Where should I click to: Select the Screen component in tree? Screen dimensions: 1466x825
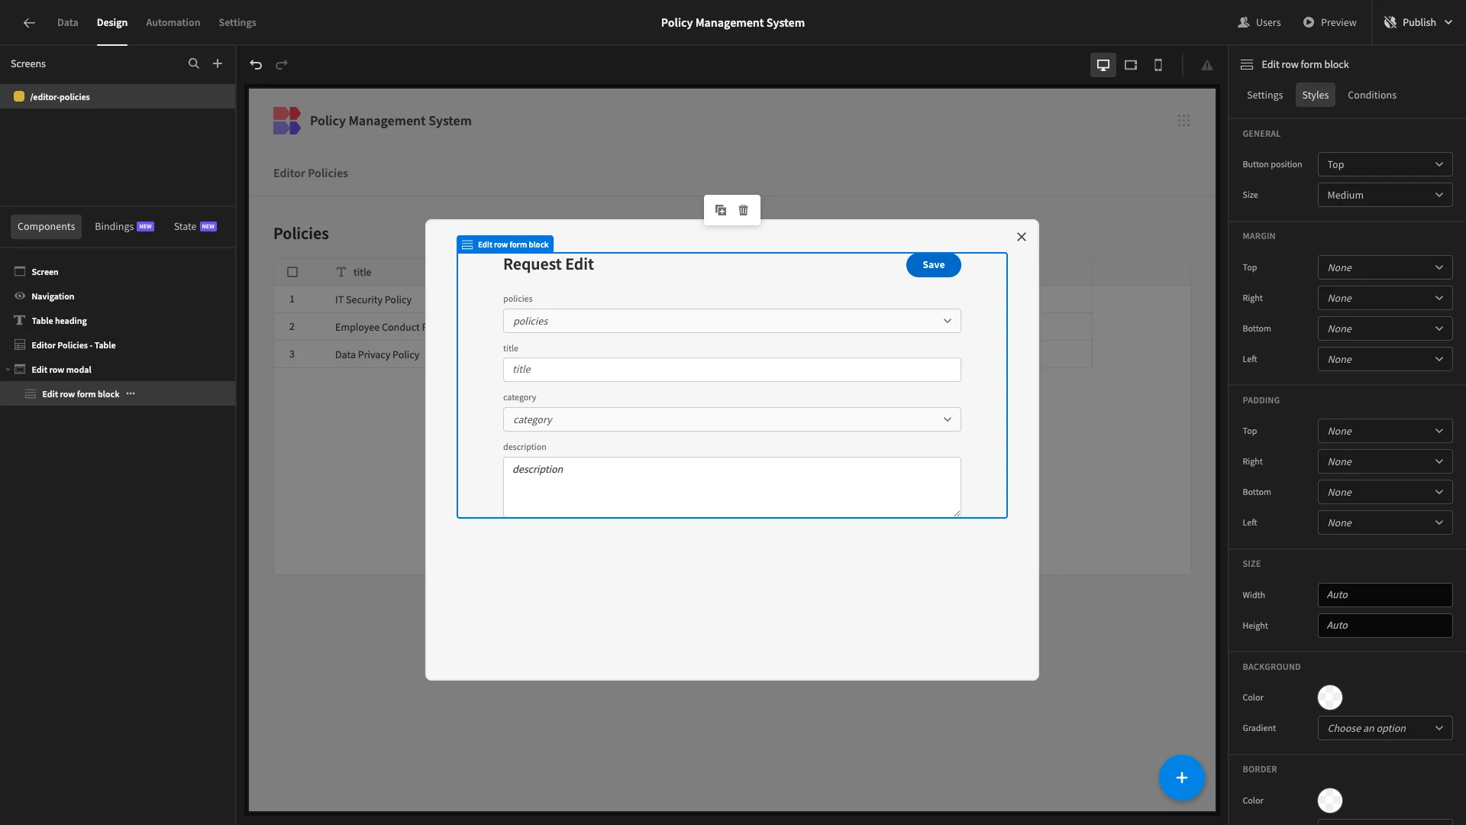[118, 272]
